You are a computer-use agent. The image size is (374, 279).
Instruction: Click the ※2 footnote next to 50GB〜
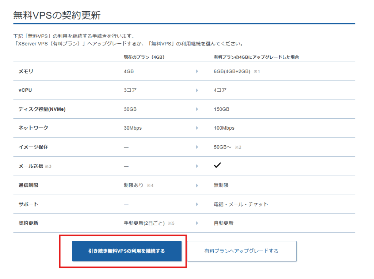(238, 148)
